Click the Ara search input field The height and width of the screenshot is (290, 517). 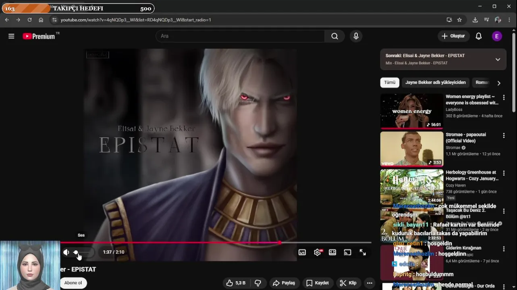click(x=240, y=36)
